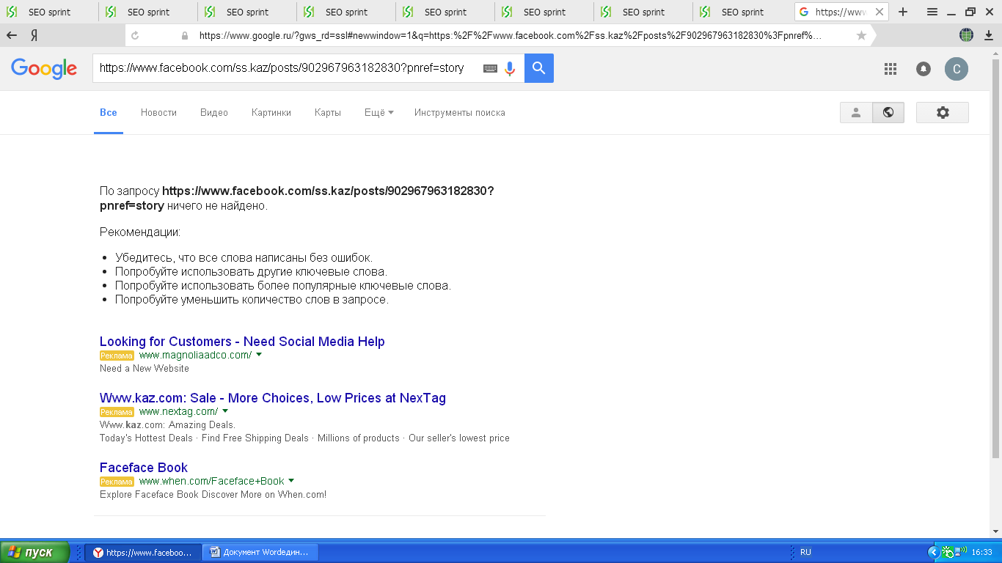Open the 'Faceface Book' ad link
Image resolution: width=1002 pixels, height=563 pixels.
(x=144, y=468)
